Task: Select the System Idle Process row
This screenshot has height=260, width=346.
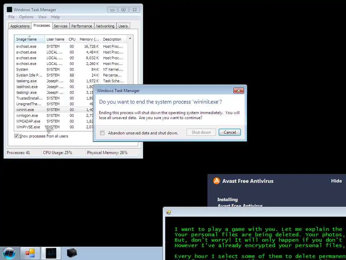Action: coord(70,75)
